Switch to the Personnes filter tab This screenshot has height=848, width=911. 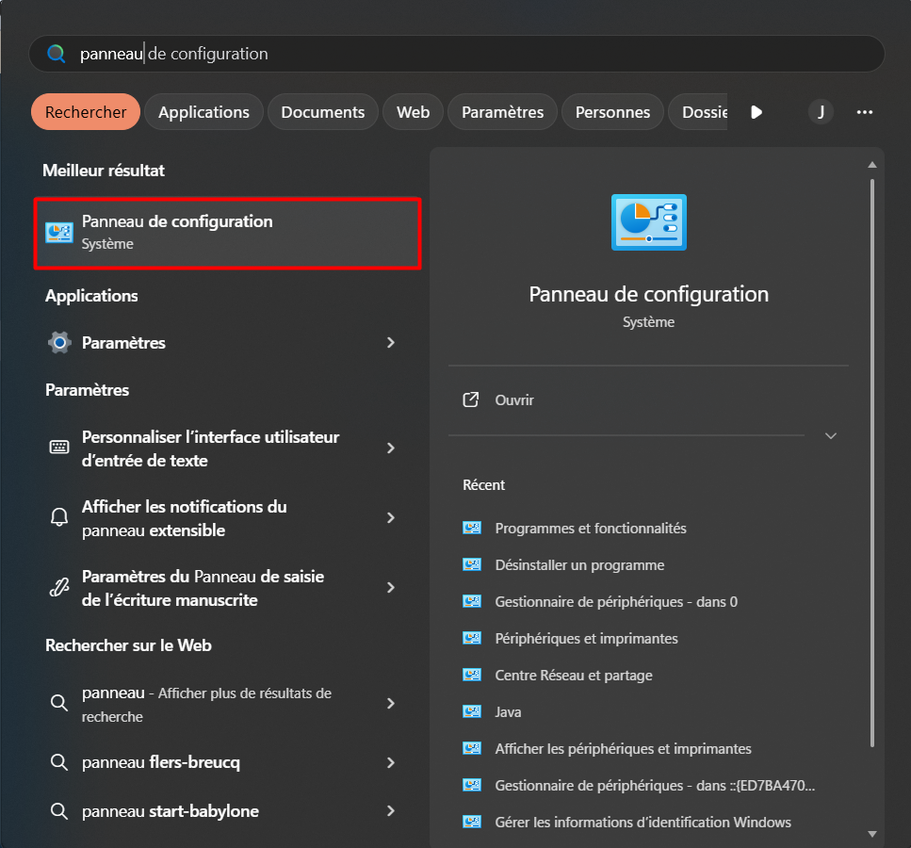tap(612, 112)
